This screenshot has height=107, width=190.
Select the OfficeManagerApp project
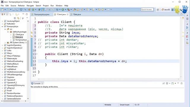click(15, 75)
